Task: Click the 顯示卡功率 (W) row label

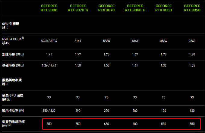Action: [x=13, y=111]
